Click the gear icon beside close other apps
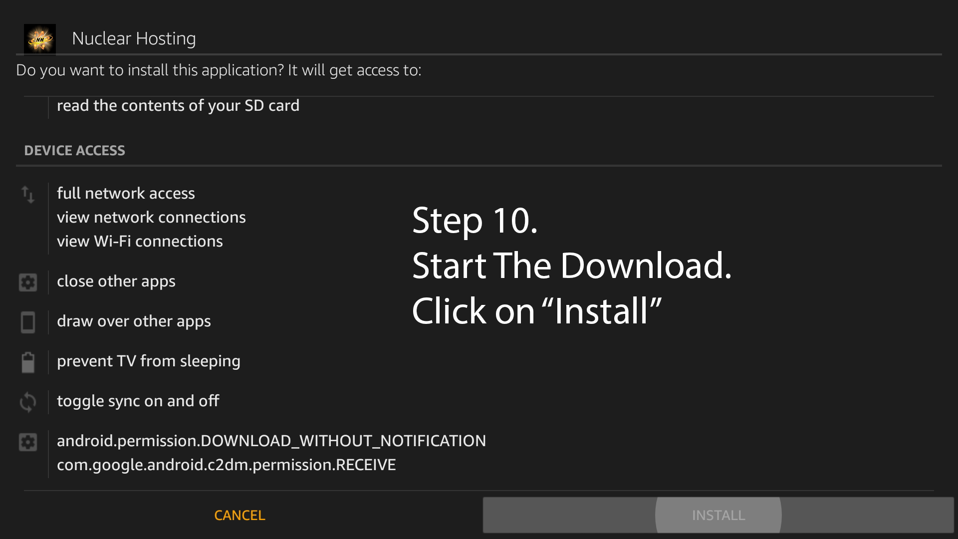958x539 pixels. click(x=28, y=282)
